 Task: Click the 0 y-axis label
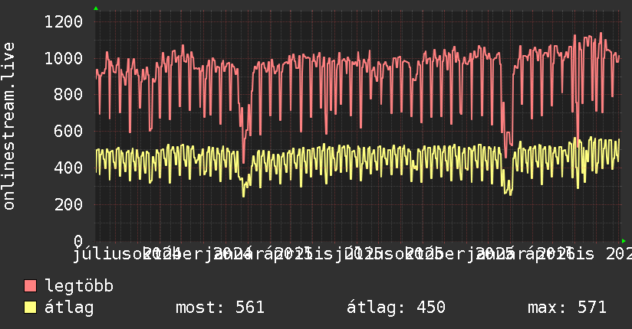point(78,240)
